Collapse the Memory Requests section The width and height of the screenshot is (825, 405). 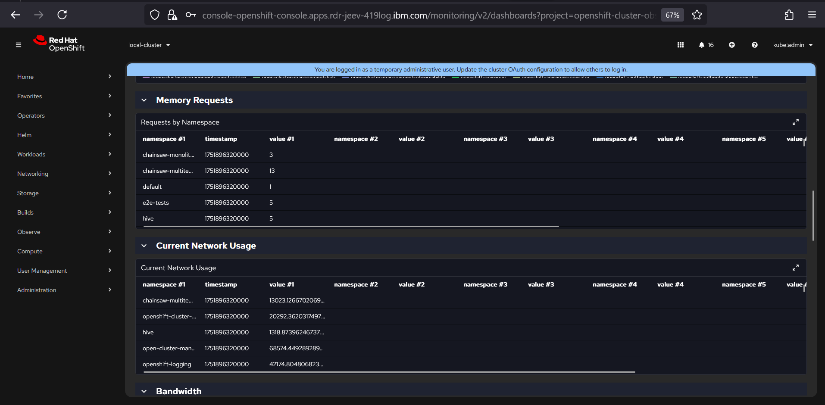coord(144,100)
